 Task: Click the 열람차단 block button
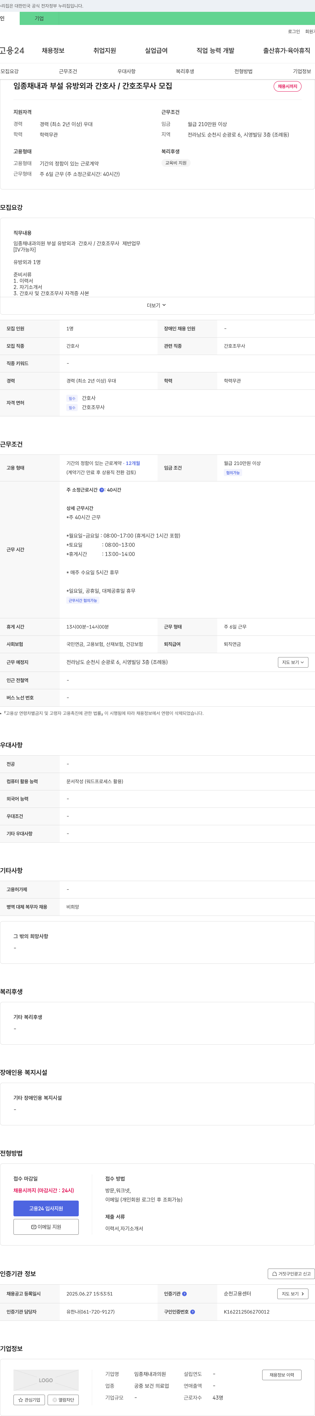[x=63, y=1400]
